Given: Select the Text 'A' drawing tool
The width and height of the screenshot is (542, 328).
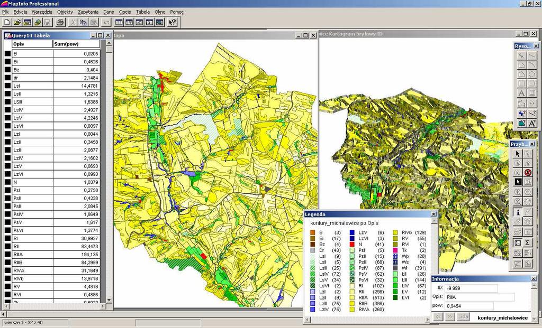Looking at the screenshot, I should [x=521, y=93].
